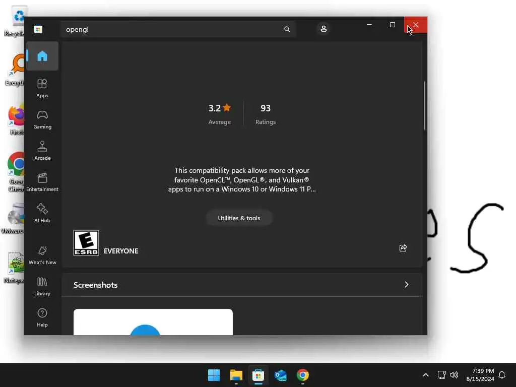The height and width of the screenshot is (387, 516).
Task: Open the notifications bell icon
Action: pos(502,375)
